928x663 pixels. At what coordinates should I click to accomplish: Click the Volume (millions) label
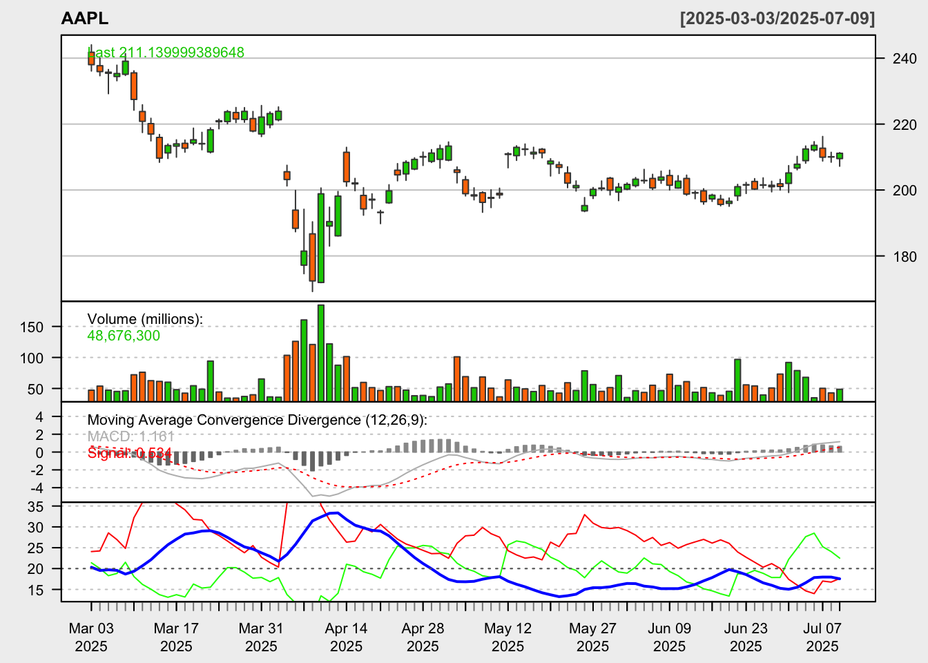coord(145,319)
